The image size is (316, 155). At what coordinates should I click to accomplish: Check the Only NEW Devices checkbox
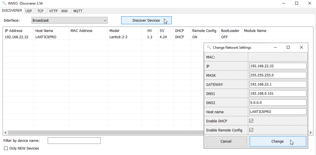(6, 148)
